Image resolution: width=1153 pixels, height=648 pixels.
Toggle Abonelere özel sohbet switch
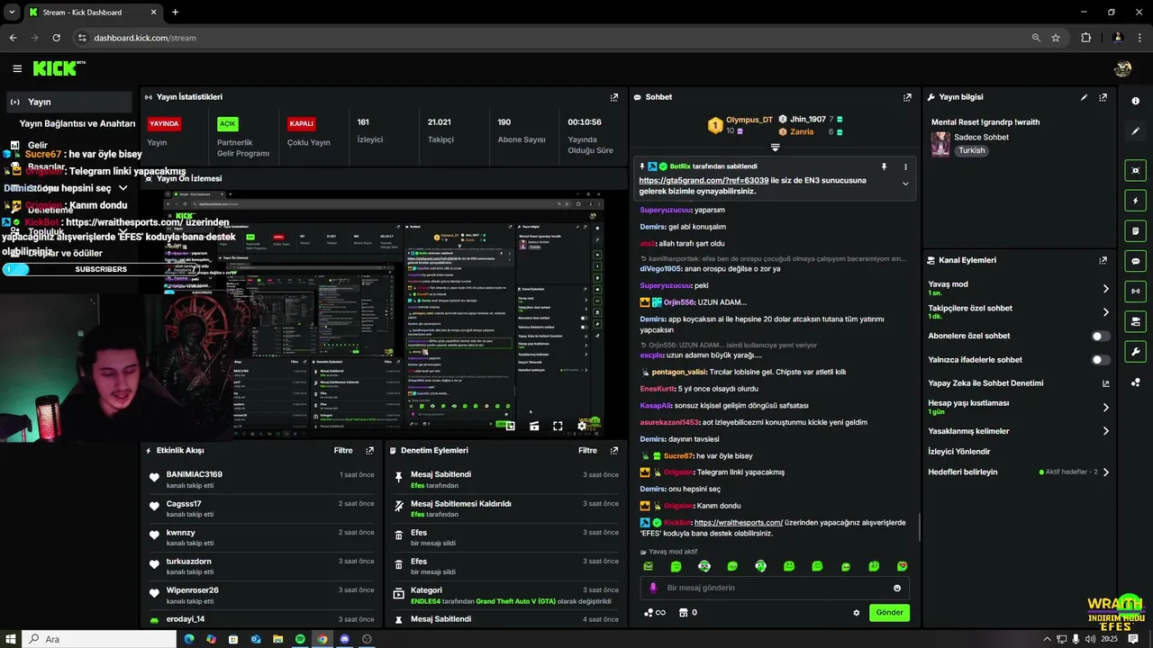click(1101, 336)
